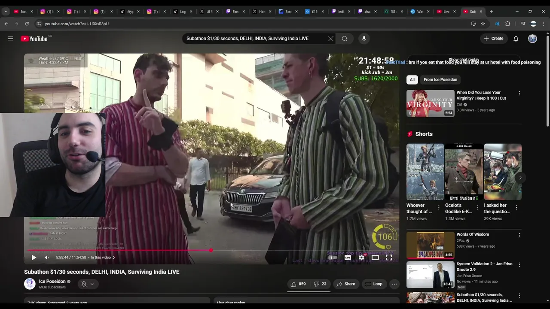Open the YouTube guide hamburger menu

coord(10,39)
